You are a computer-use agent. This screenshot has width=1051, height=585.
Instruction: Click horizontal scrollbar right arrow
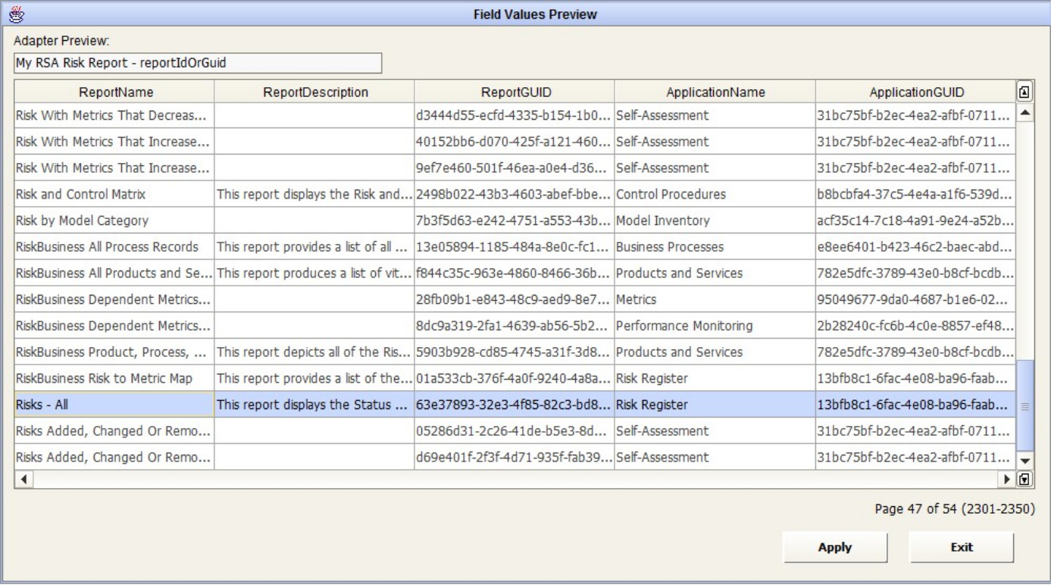coord(1008,479)
